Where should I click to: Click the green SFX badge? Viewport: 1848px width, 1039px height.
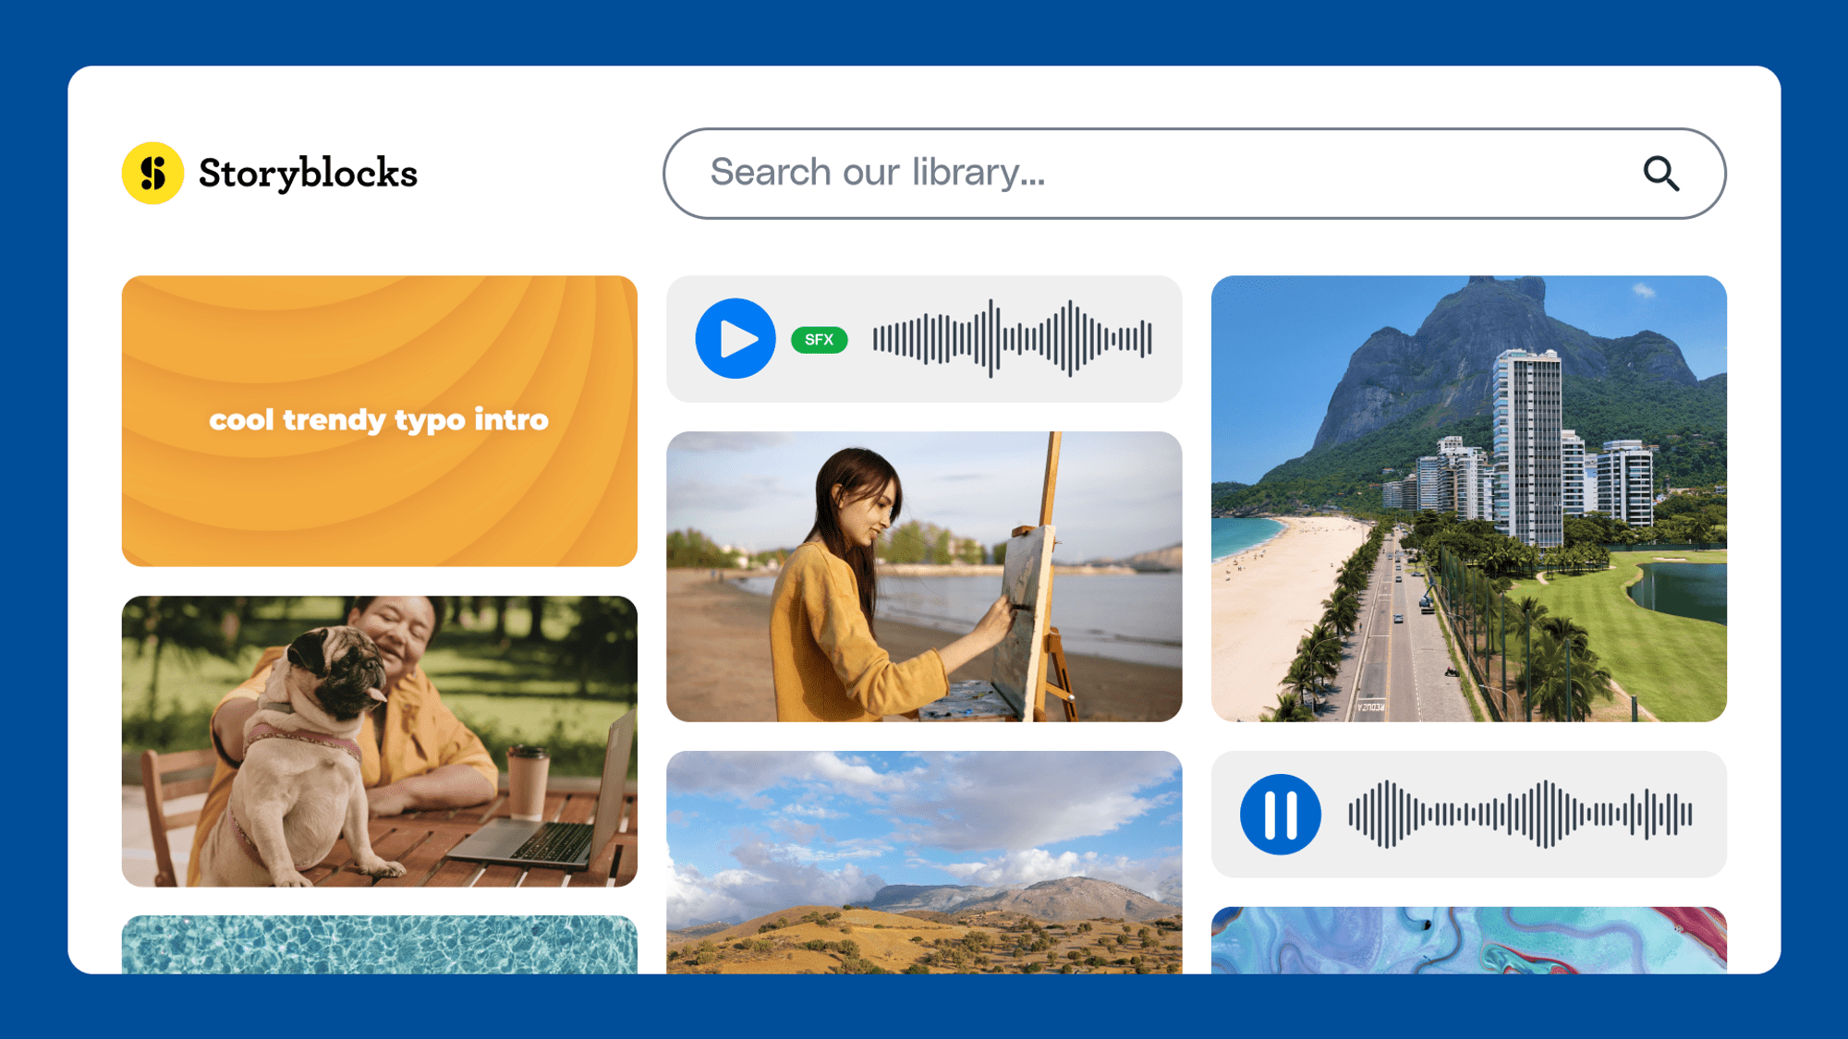click(819, 340)
